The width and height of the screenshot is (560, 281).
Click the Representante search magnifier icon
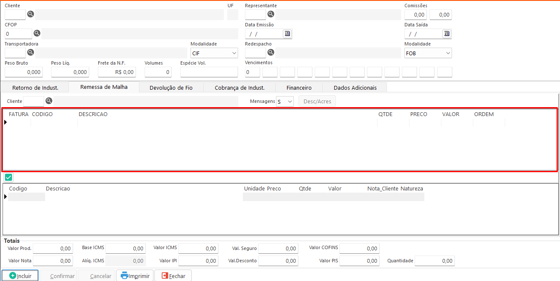pos(271,14)
